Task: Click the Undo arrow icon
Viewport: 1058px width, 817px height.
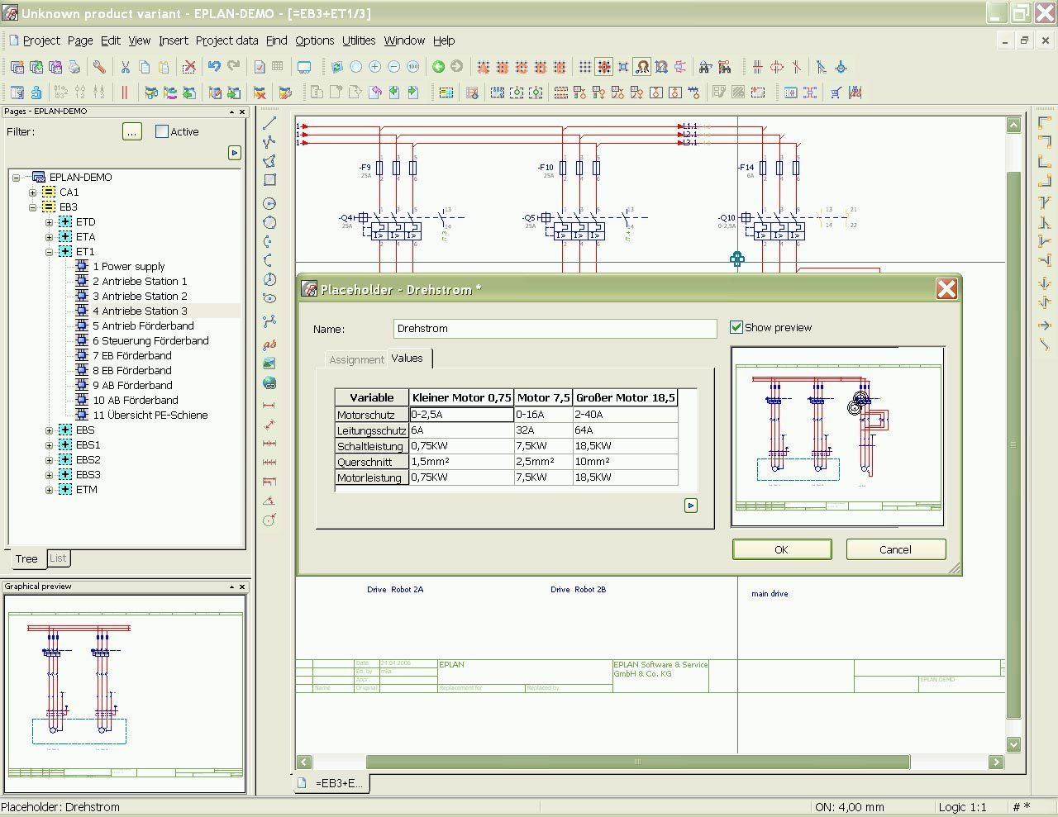Action: (x=214, y=67)
